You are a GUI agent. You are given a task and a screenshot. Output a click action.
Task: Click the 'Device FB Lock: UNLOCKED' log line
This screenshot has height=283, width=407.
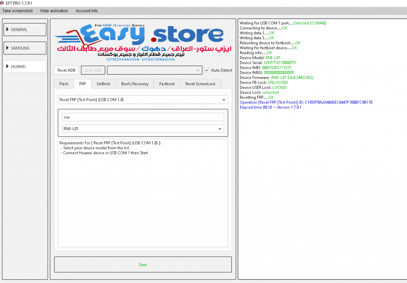[264, 83]
